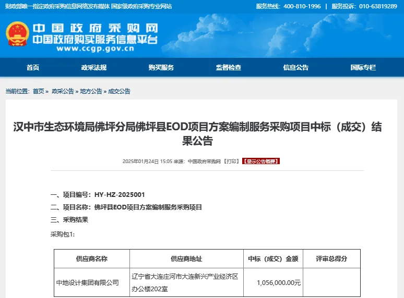Click the 中国政府采购网 banner title

[x=95, y=28]
